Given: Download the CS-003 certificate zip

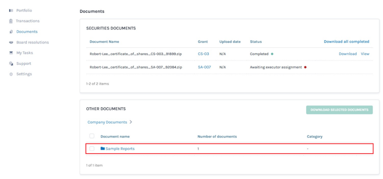Looking at the screenshot, I should tap(347, 54).
